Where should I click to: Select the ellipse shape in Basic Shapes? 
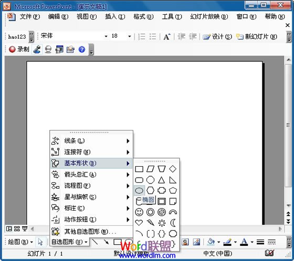(139, 191)
